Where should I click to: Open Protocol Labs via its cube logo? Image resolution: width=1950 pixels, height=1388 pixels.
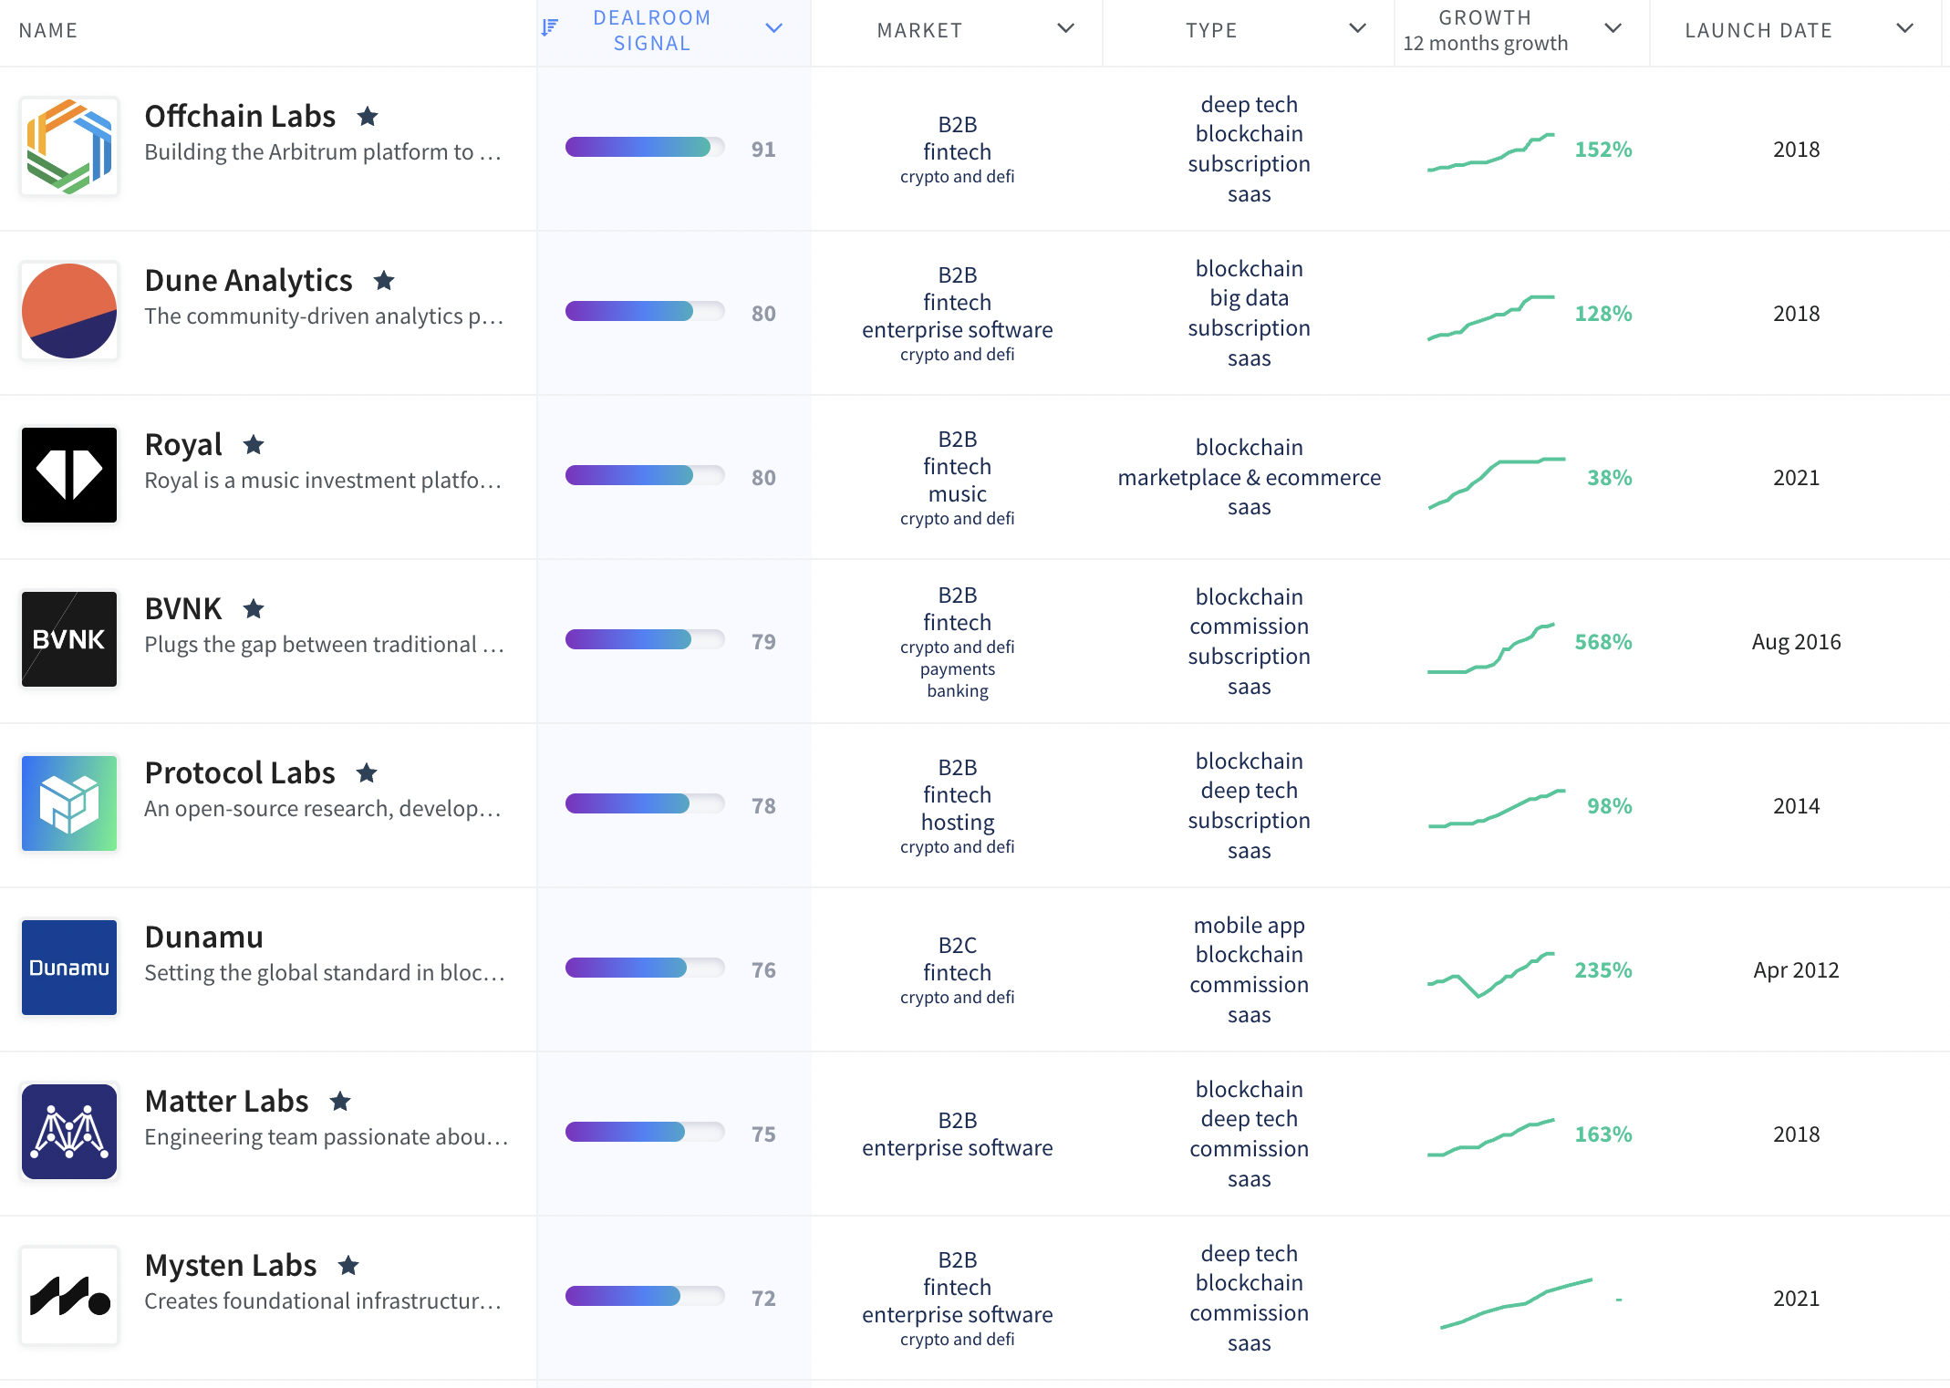68,803
